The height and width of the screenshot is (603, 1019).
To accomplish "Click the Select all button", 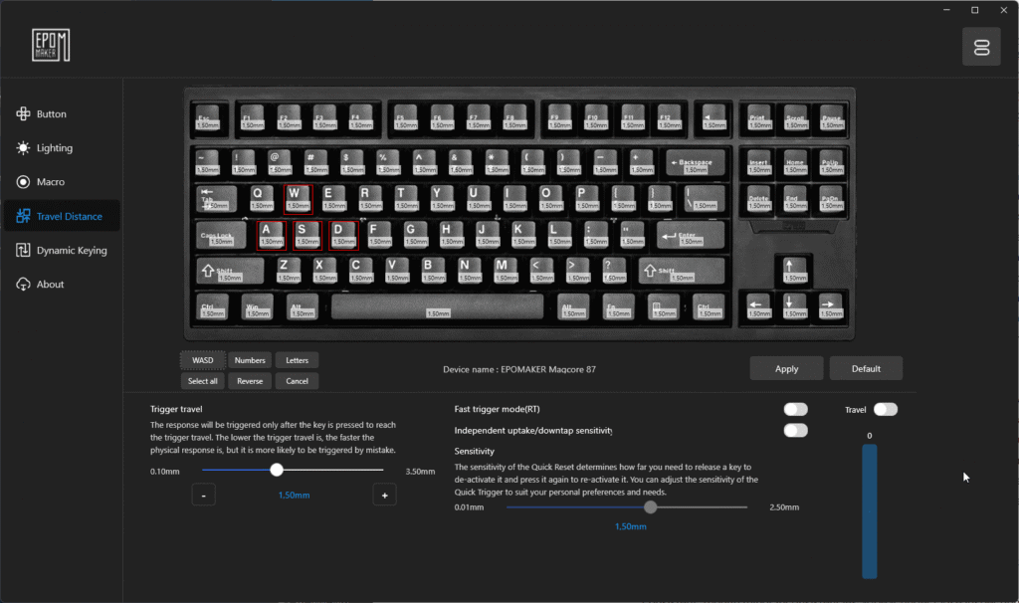I will 203,381.
